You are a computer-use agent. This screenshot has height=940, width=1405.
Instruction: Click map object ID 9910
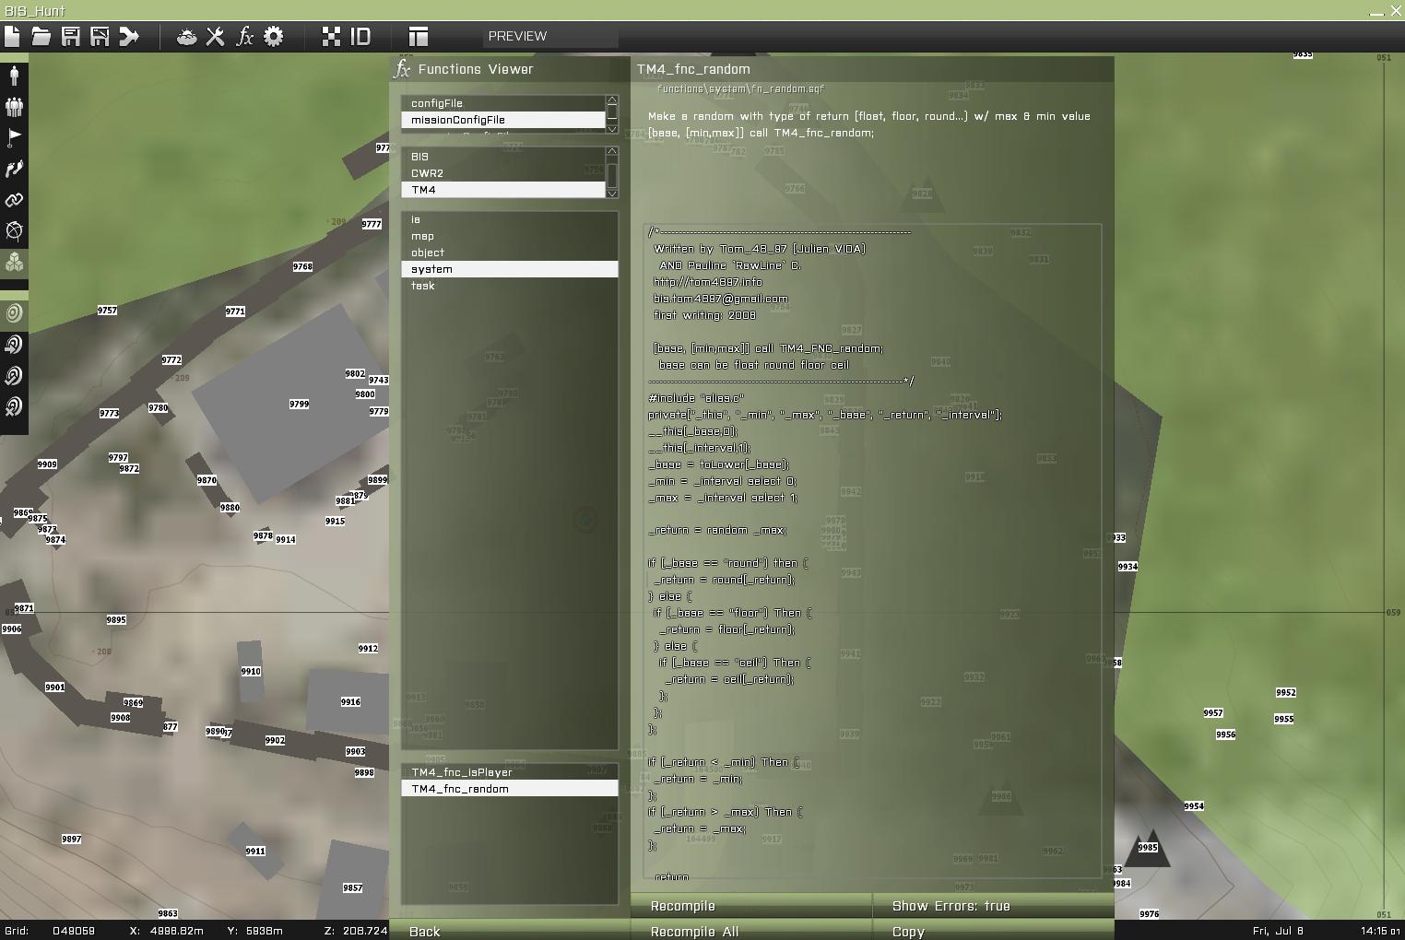[x=251, y=672]
